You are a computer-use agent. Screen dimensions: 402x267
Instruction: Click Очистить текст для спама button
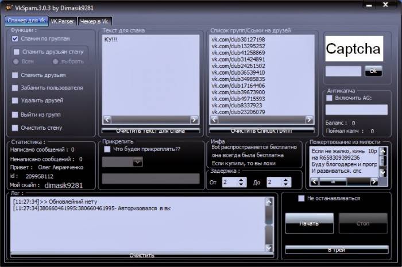click(x=150, y=131)
